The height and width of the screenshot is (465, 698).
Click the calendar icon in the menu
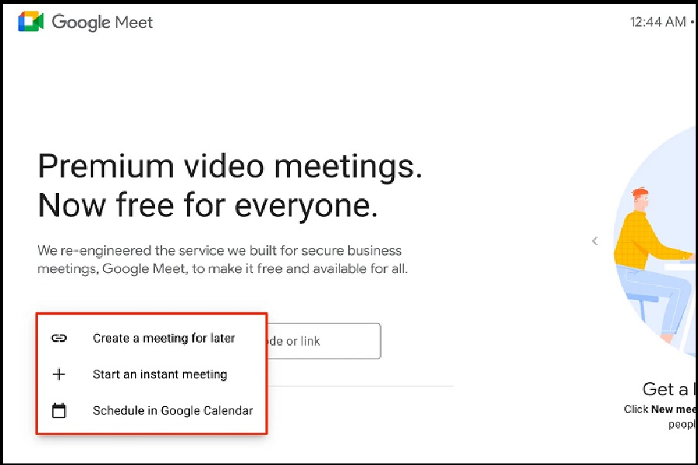point(59,411)
